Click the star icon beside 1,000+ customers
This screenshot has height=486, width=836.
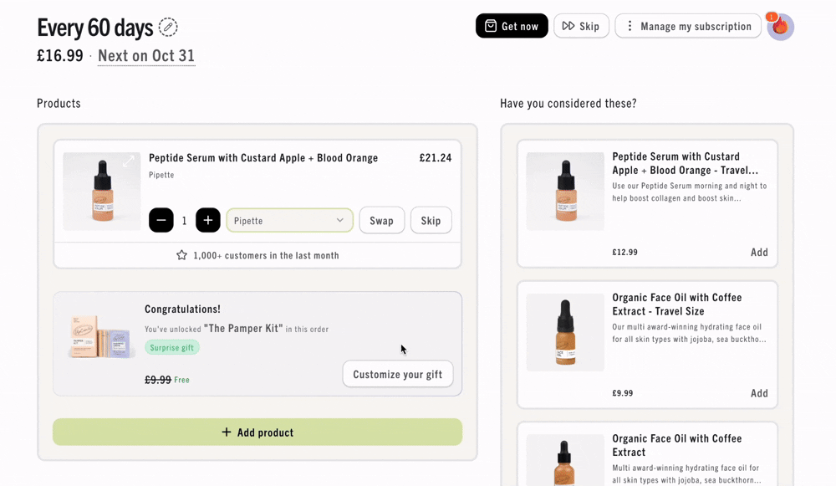pos(181,255)
